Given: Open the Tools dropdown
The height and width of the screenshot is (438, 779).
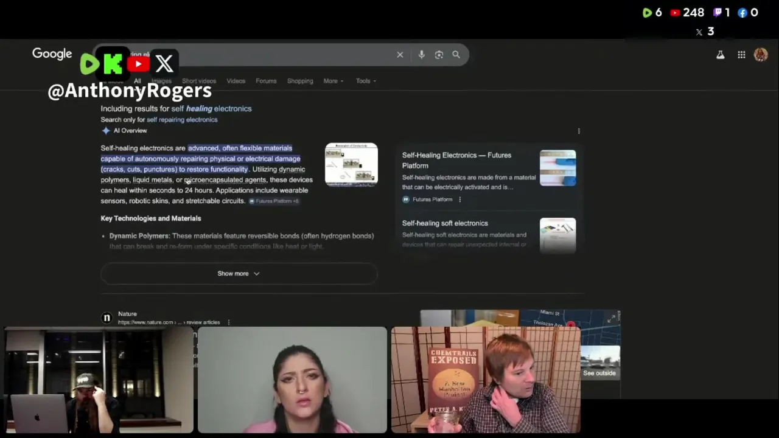Looking at the screenshot, I should pos(366,81).
